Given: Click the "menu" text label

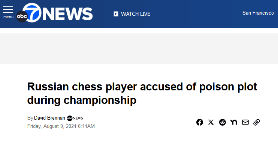Looking at the screenshot, I should (x=8, y=17).
